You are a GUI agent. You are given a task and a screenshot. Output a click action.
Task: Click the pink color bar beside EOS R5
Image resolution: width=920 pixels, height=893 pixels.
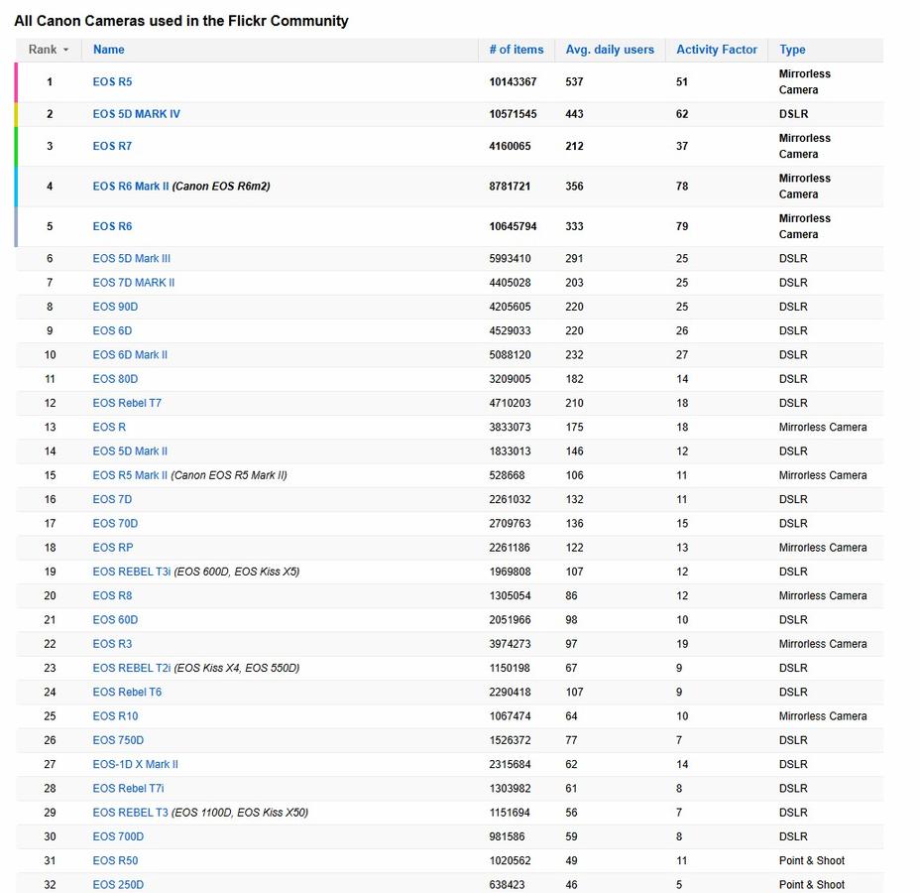pos(16,82)
